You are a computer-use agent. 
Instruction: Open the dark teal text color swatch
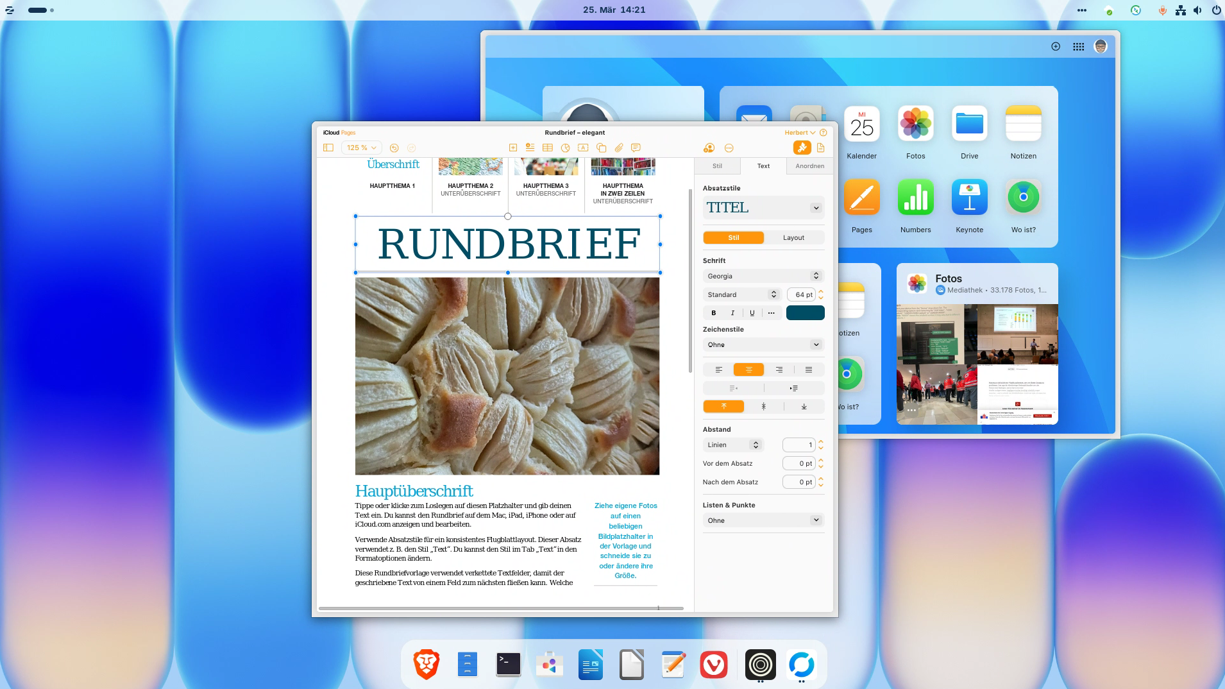click(x=805, y=313)
